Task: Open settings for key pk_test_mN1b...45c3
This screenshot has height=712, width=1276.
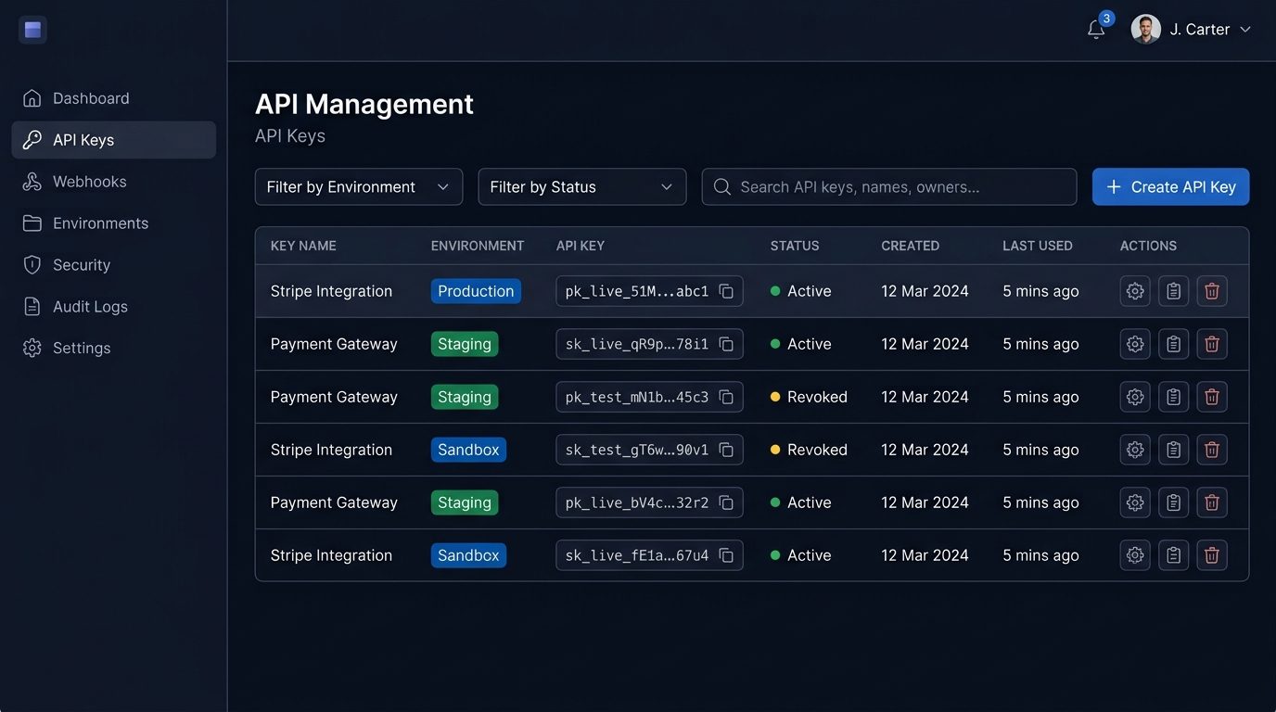Action: tap(1135, 397)
